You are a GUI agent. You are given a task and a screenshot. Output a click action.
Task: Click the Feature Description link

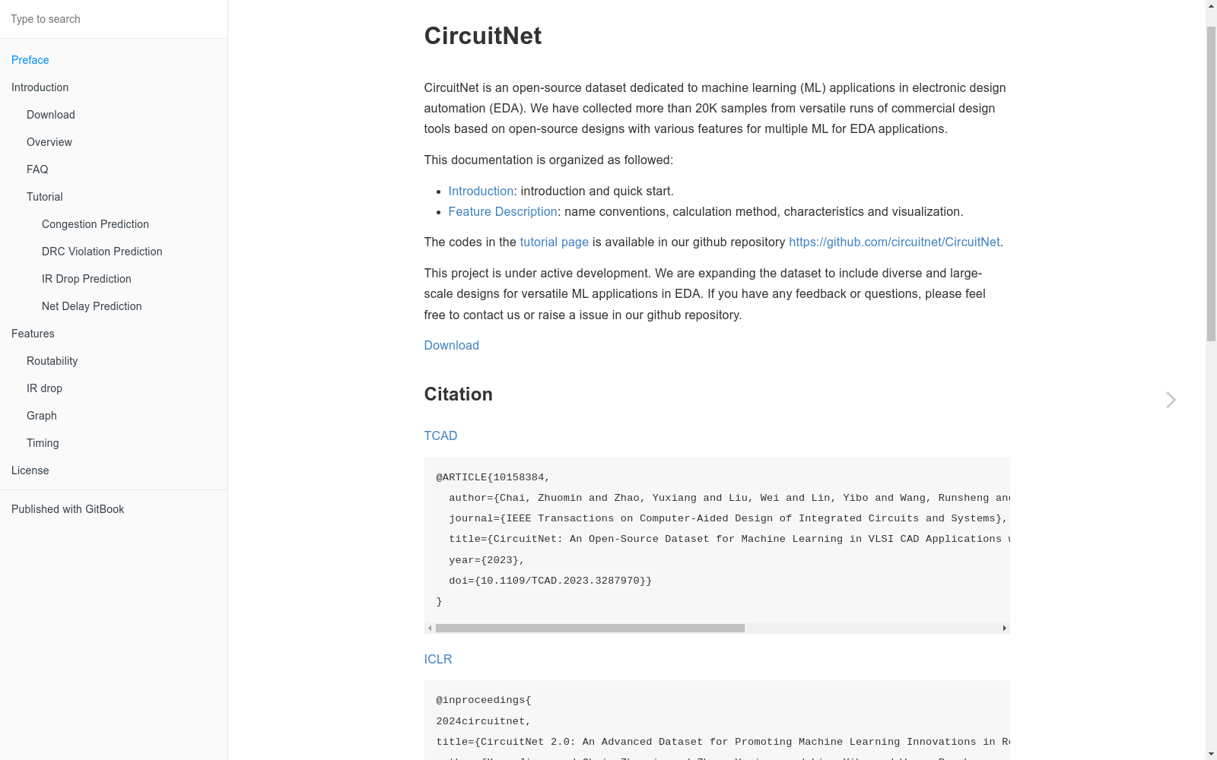pyautogui.click(x=503, y=211)
